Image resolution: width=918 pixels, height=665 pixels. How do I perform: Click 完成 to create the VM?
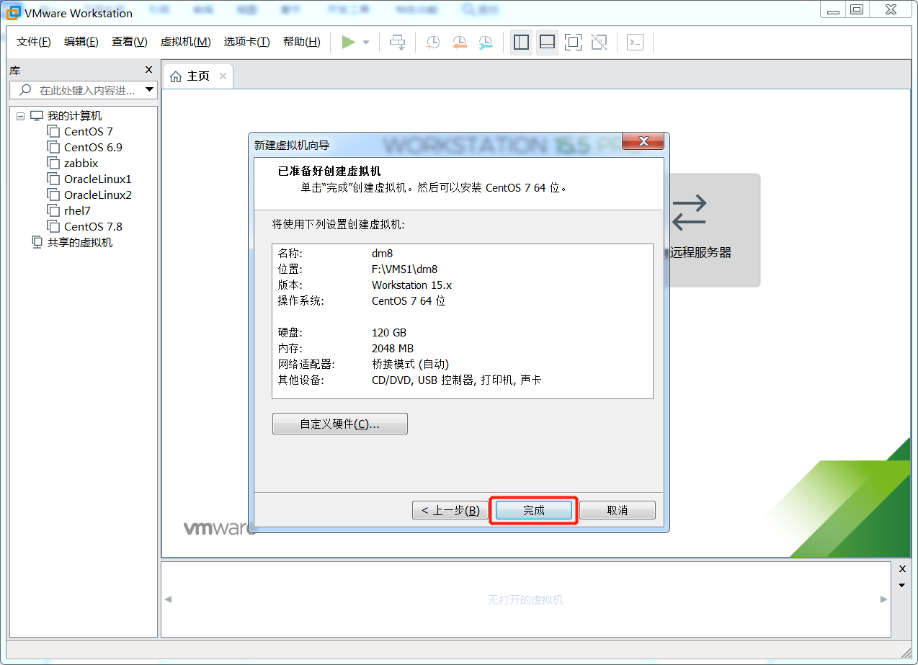[533, 510]
